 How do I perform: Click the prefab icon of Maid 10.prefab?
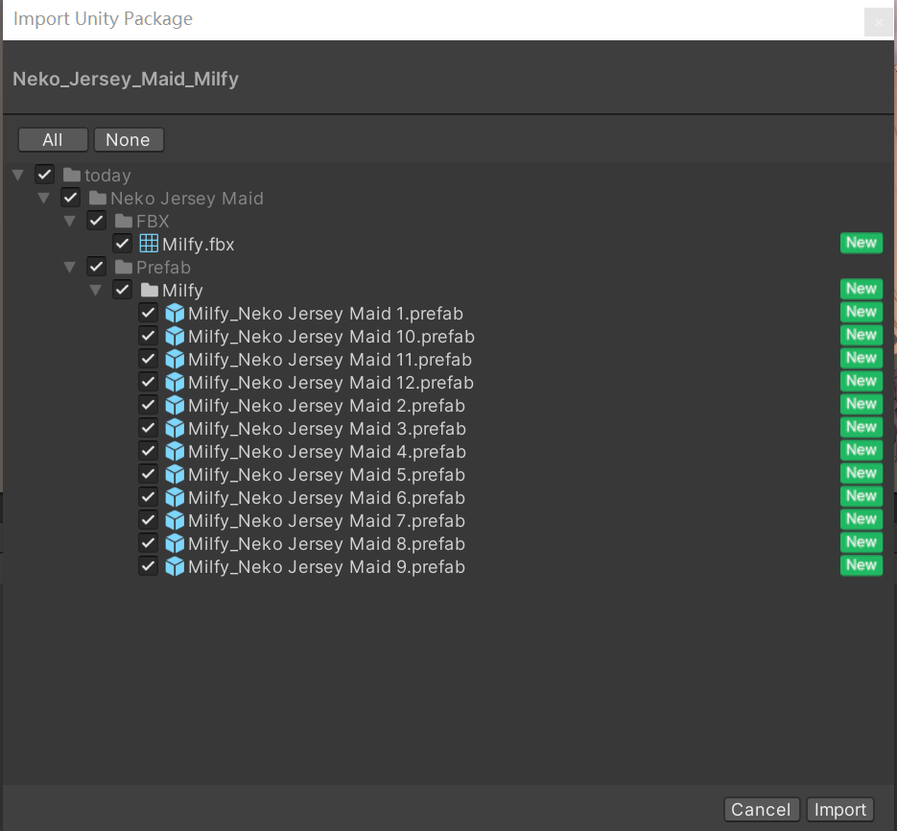pyautogui.click(x=175, y=337)
